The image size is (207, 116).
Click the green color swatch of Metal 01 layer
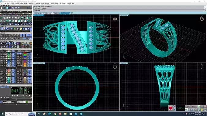tap(9, 53)
